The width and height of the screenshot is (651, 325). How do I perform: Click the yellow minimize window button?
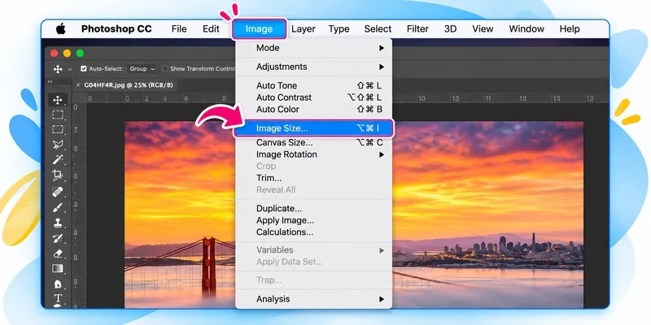click(67, 53)
